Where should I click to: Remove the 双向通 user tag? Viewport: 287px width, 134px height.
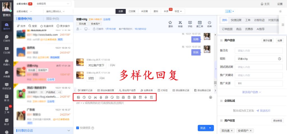232,131
